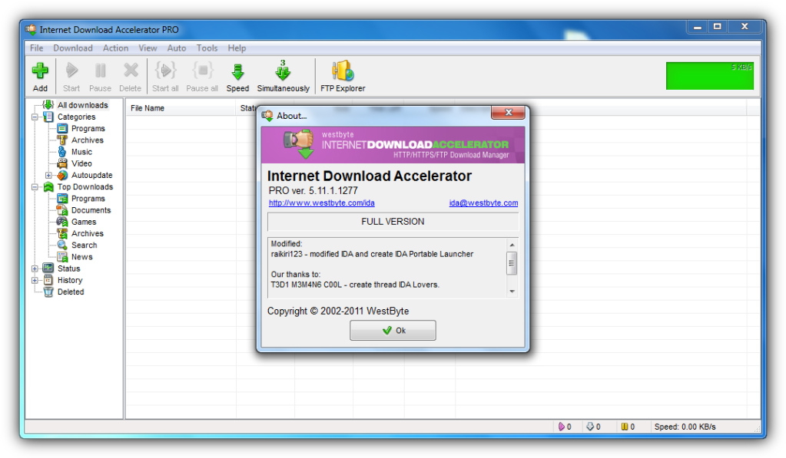Image resolution: width=786 pixels, height=458 pixels.
Task: Click the Add download toolbar icon
Action: pyautogui.click(x=40, y=71)
